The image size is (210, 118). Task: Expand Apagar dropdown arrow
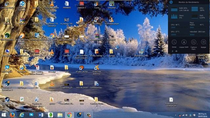pos(206,44)
